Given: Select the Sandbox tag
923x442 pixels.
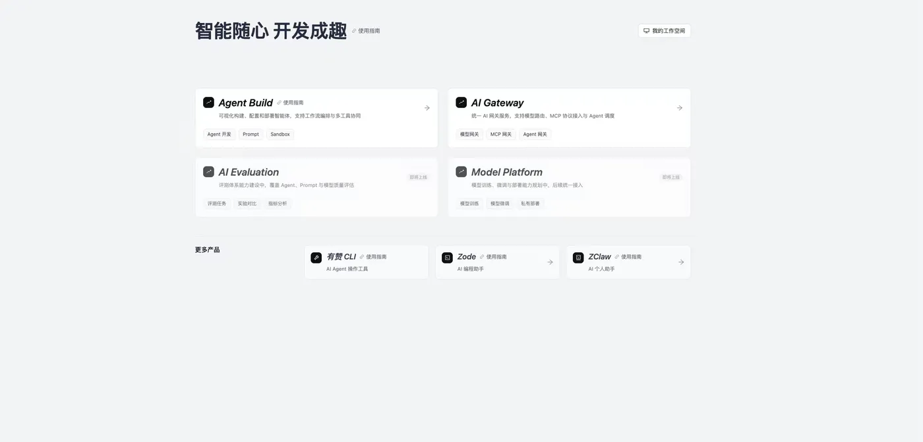Looking at the screenshot, I should (280, 134).
